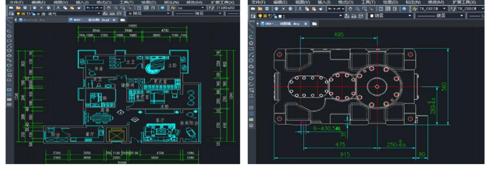The image size is (499, 170).
Task: Select the Pan hand tool in right window
Action: click(x=350, y=9)
